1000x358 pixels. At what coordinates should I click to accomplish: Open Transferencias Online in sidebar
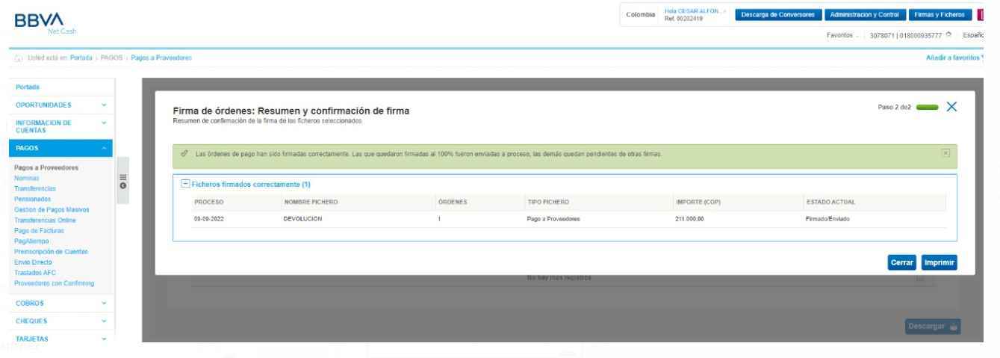(x=45, y=220)
